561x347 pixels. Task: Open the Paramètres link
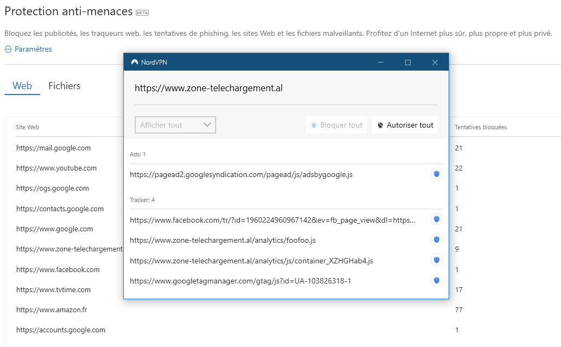33,49
